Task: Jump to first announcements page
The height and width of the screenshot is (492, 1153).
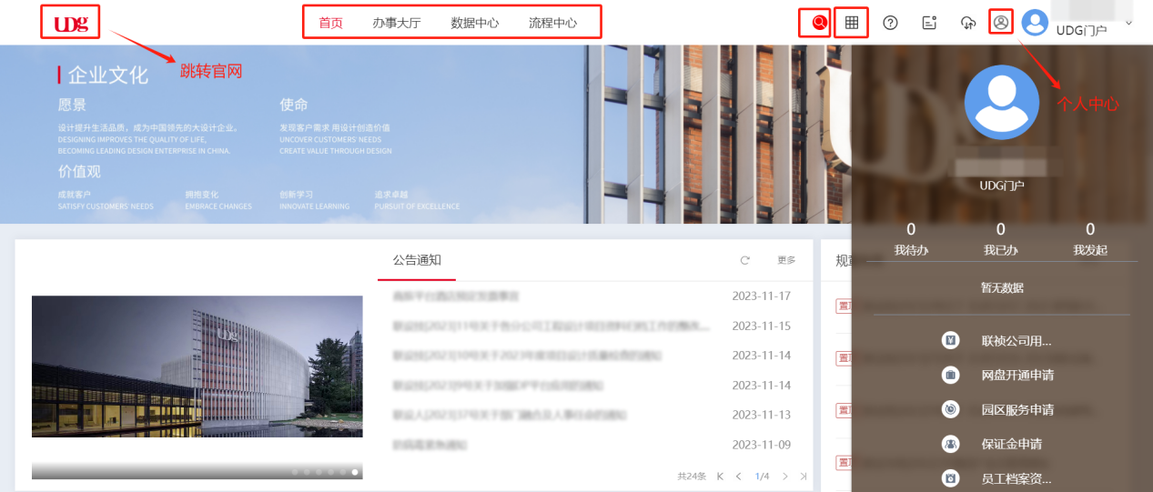Action: [x=721, y=476]
